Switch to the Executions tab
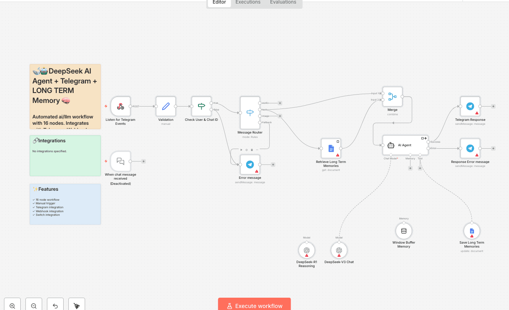Viewport: 509px width, 310px height. (248, 2)
